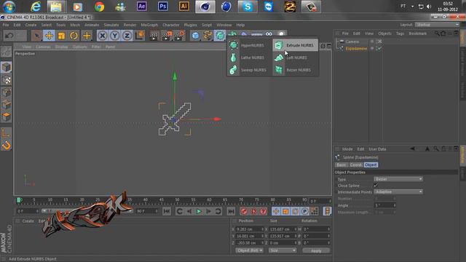Activate the Scale tool
Image resolution: width=466 pixels, height=262 pixels.
61,36
